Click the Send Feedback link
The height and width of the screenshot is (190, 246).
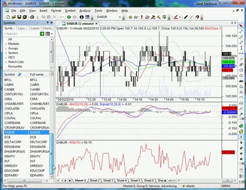coord(206,3)
